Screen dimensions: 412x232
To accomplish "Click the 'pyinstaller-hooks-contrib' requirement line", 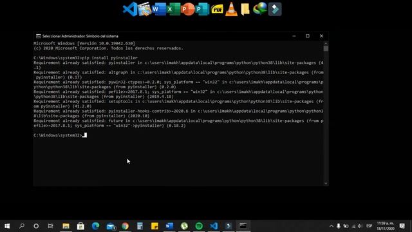I will [178, 113].
